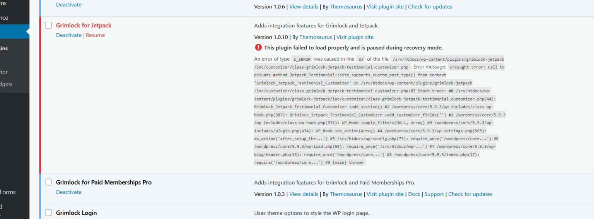Check the Grimlock Login plugin checkbox
Image resolution: width=594 pixels, height=219 pixels.
[x=48, y=213]
